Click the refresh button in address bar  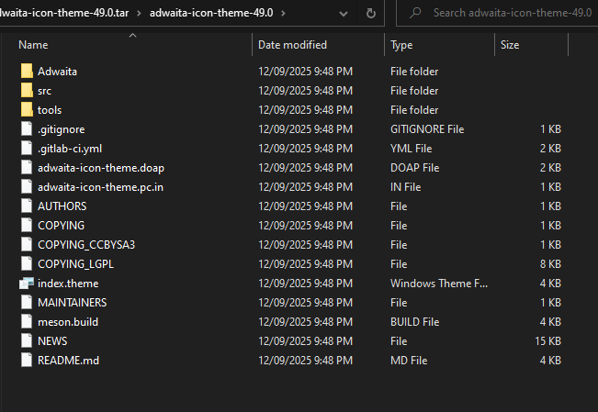click(x=371, y=14)
